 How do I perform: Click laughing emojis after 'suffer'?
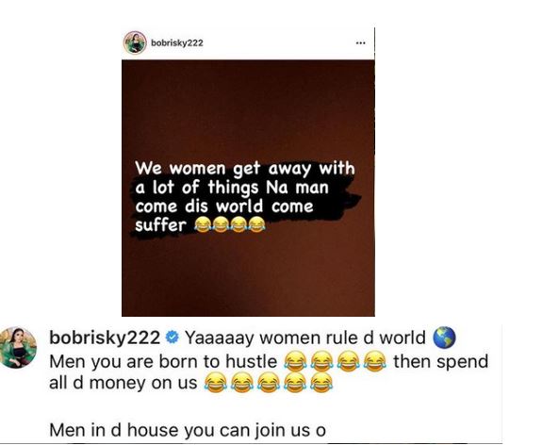point(230,224)
